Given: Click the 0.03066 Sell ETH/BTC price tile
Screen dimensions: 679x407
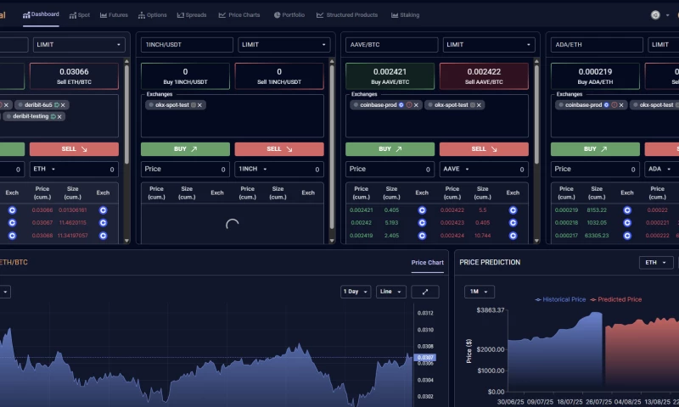Looking at the screenshot, I should tap(74, 76).
